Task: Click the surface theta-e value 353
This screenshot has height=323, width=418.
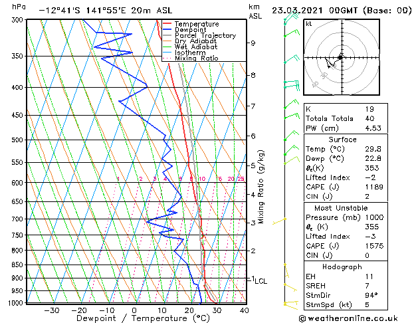Action: point(372,168)
